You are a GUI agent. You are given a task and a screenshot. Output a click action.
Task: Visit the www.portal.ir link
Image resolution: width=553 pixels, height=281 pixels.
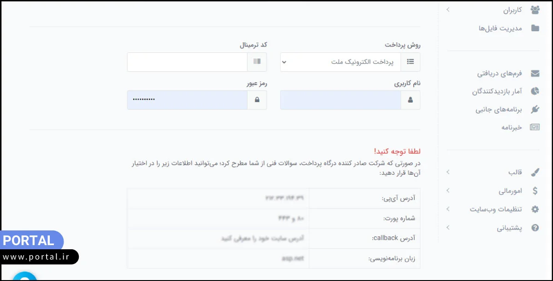coord(39,257)
